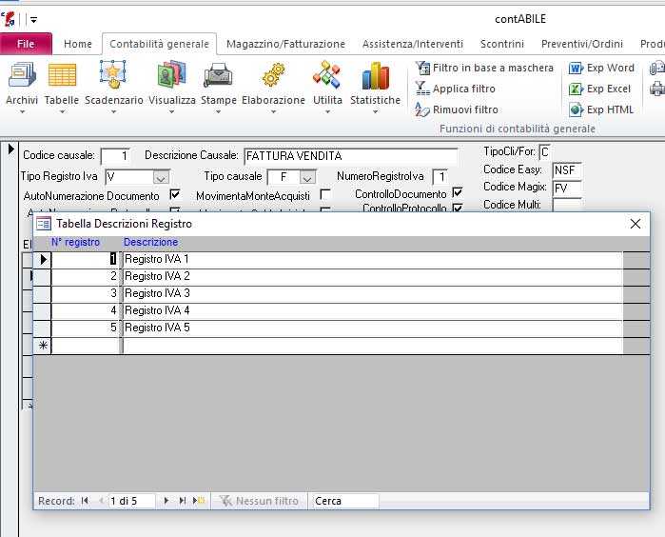Switch to Magazzino/Fatturazione tab
Viewport: 665px width, 537px height.
click(x=285, y=44)
